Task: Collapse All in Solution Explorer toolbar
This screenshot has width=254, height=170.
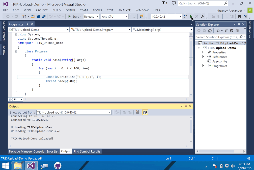Action: click(237, 31)
